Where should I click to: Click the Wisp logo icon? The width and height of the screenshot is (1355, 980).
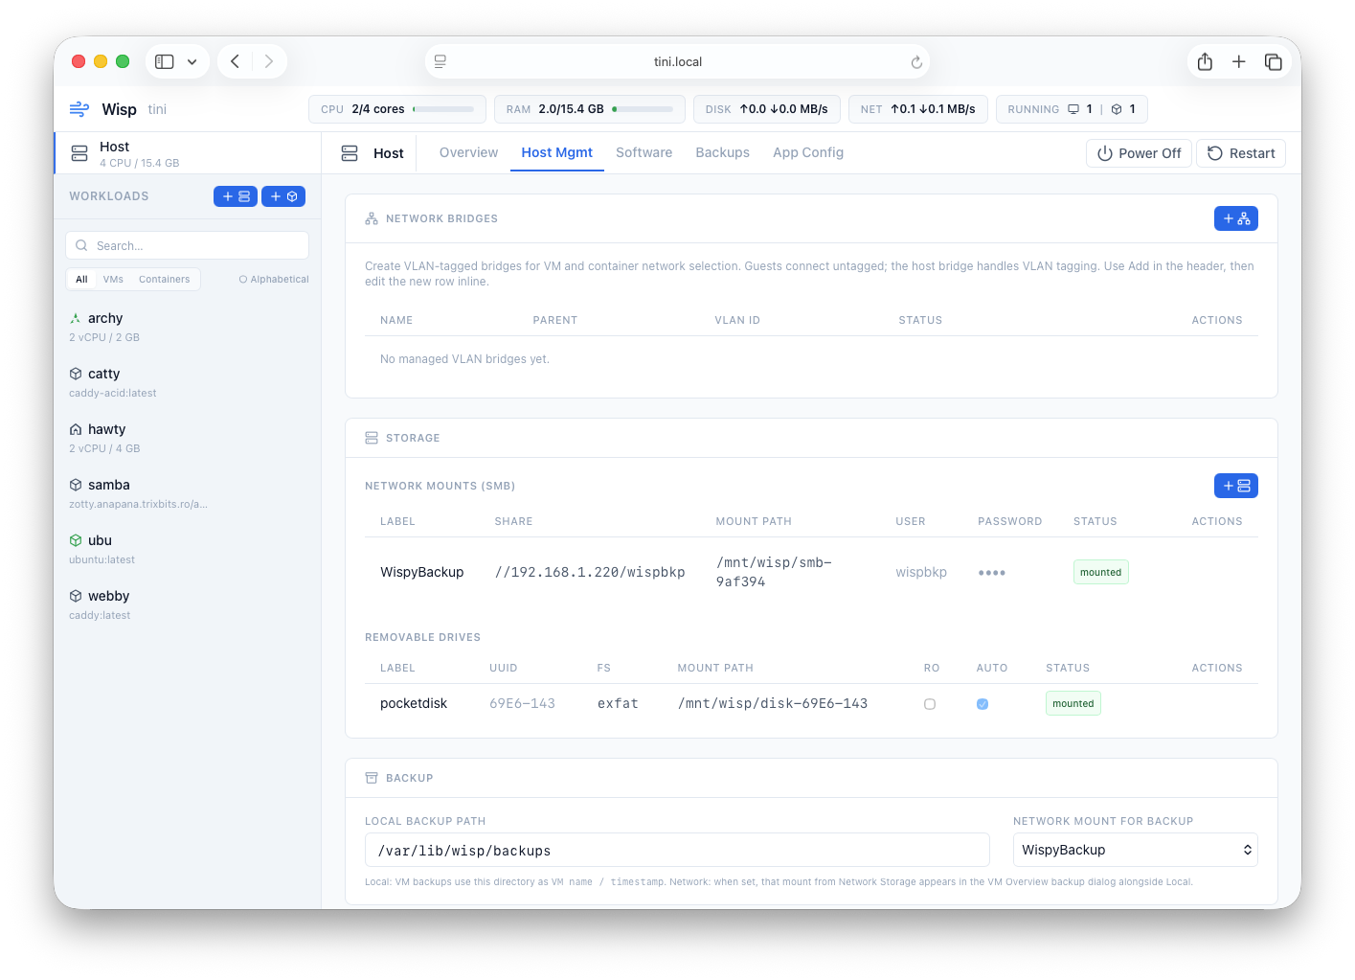[x=79, y=109]
